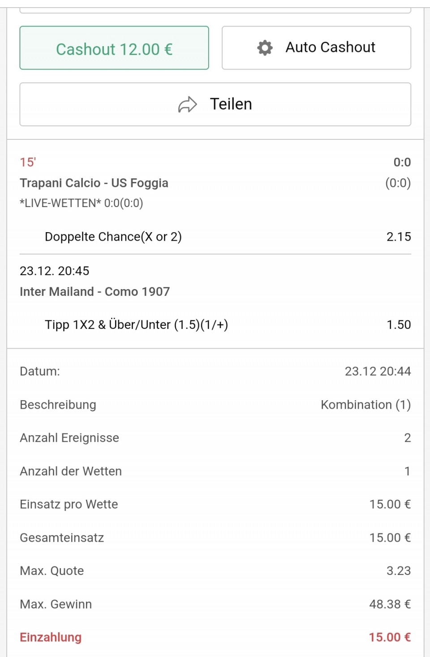Click the Max. Quote 3.23 value

point(398,571)
